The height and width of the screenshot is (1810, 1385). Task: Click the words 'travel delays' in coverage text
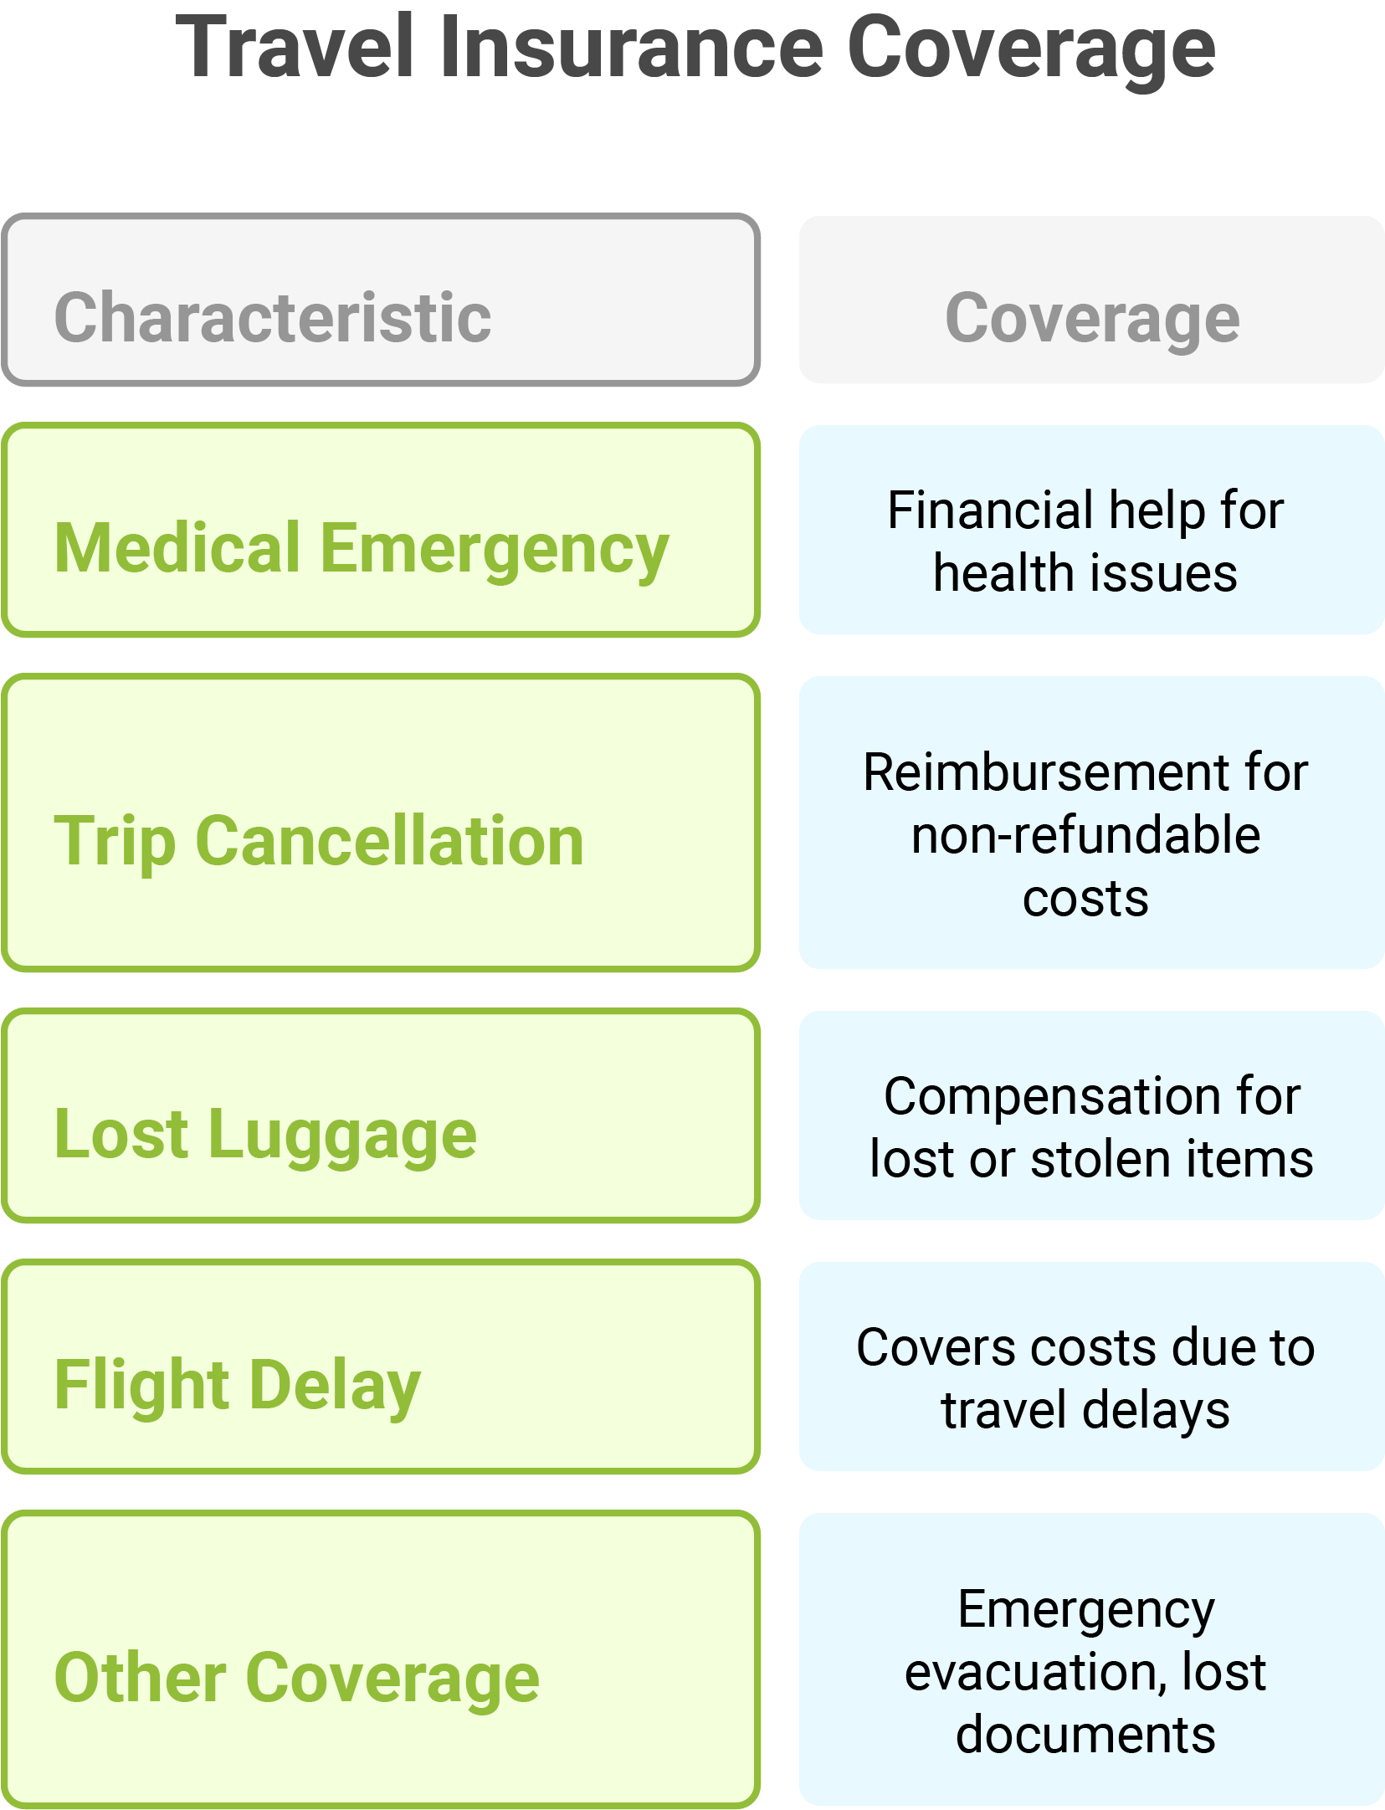[x=1085, y=1410]
